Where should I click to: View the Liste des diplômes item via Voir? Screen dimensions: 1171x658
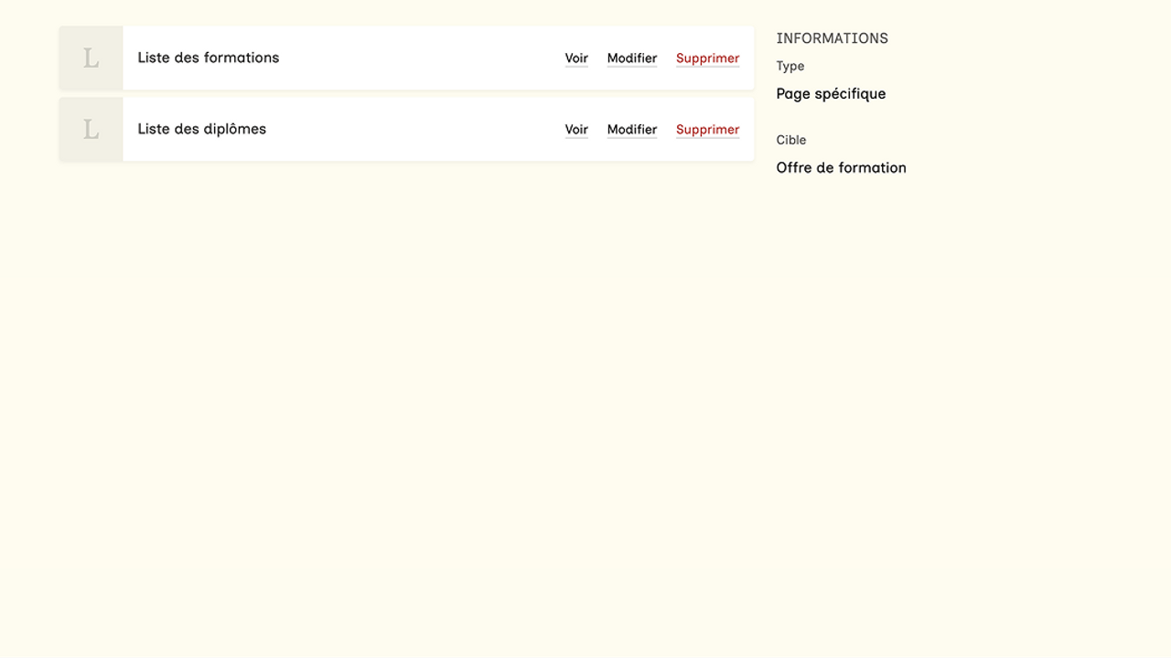pos(576,130)
